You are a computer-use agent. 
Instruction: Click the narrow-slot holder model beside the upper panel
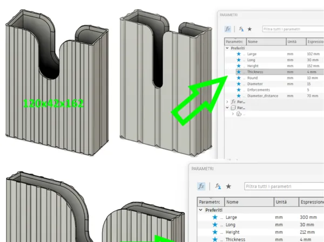(x=166, y=82)
